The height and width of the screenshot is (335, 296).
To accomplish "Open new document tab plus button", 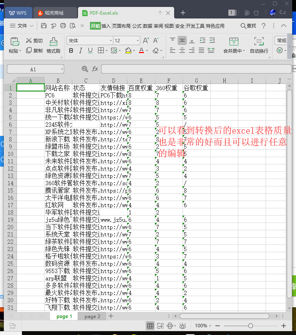I will click(x=183, y=13).
